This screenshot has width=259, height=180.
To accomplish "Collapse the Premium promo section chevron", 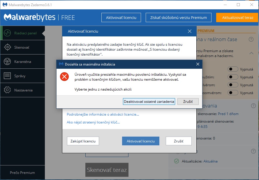I will tap(251, 53).
